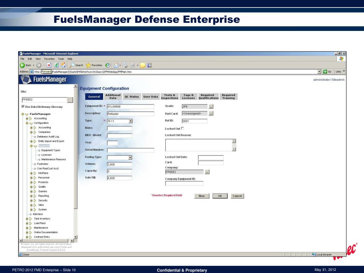Open the Type dropdown showing R-11
Viewport: 364px width, 273px height.
(130, 121)
